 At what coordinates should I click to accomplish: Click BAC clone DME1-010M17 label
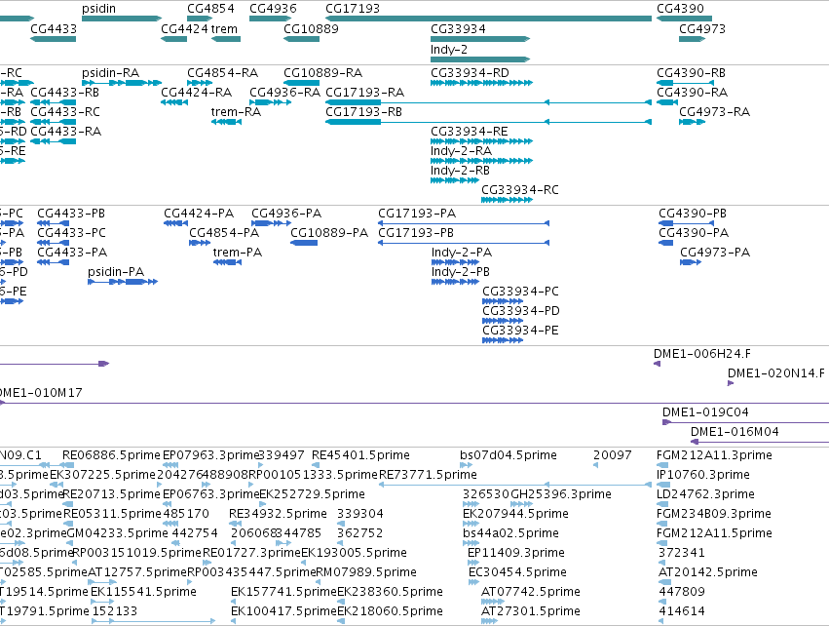pyautogui.click(x=41, y=393)
